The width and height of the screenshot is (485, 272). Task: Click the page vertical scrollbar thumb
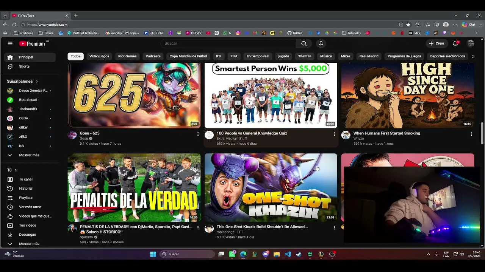pyautogui.click(x=482, y=133)
